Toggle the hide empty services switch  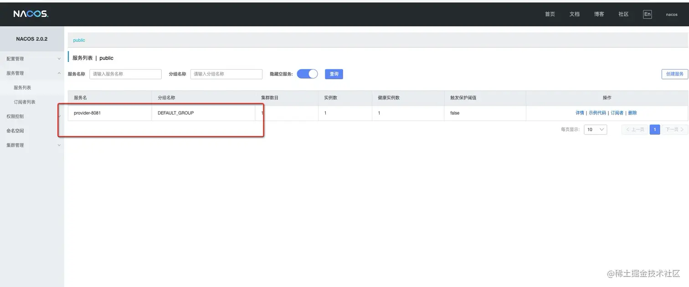[x=307, y=74]
